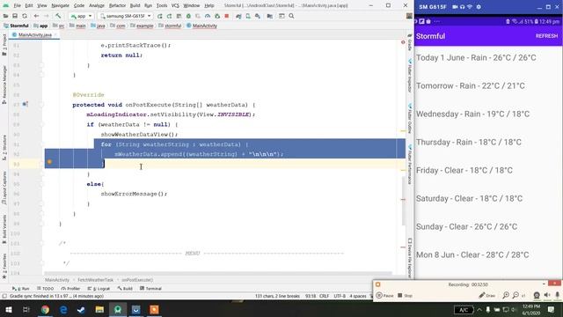Open the Refactor menu

click(x=117, y=5)
